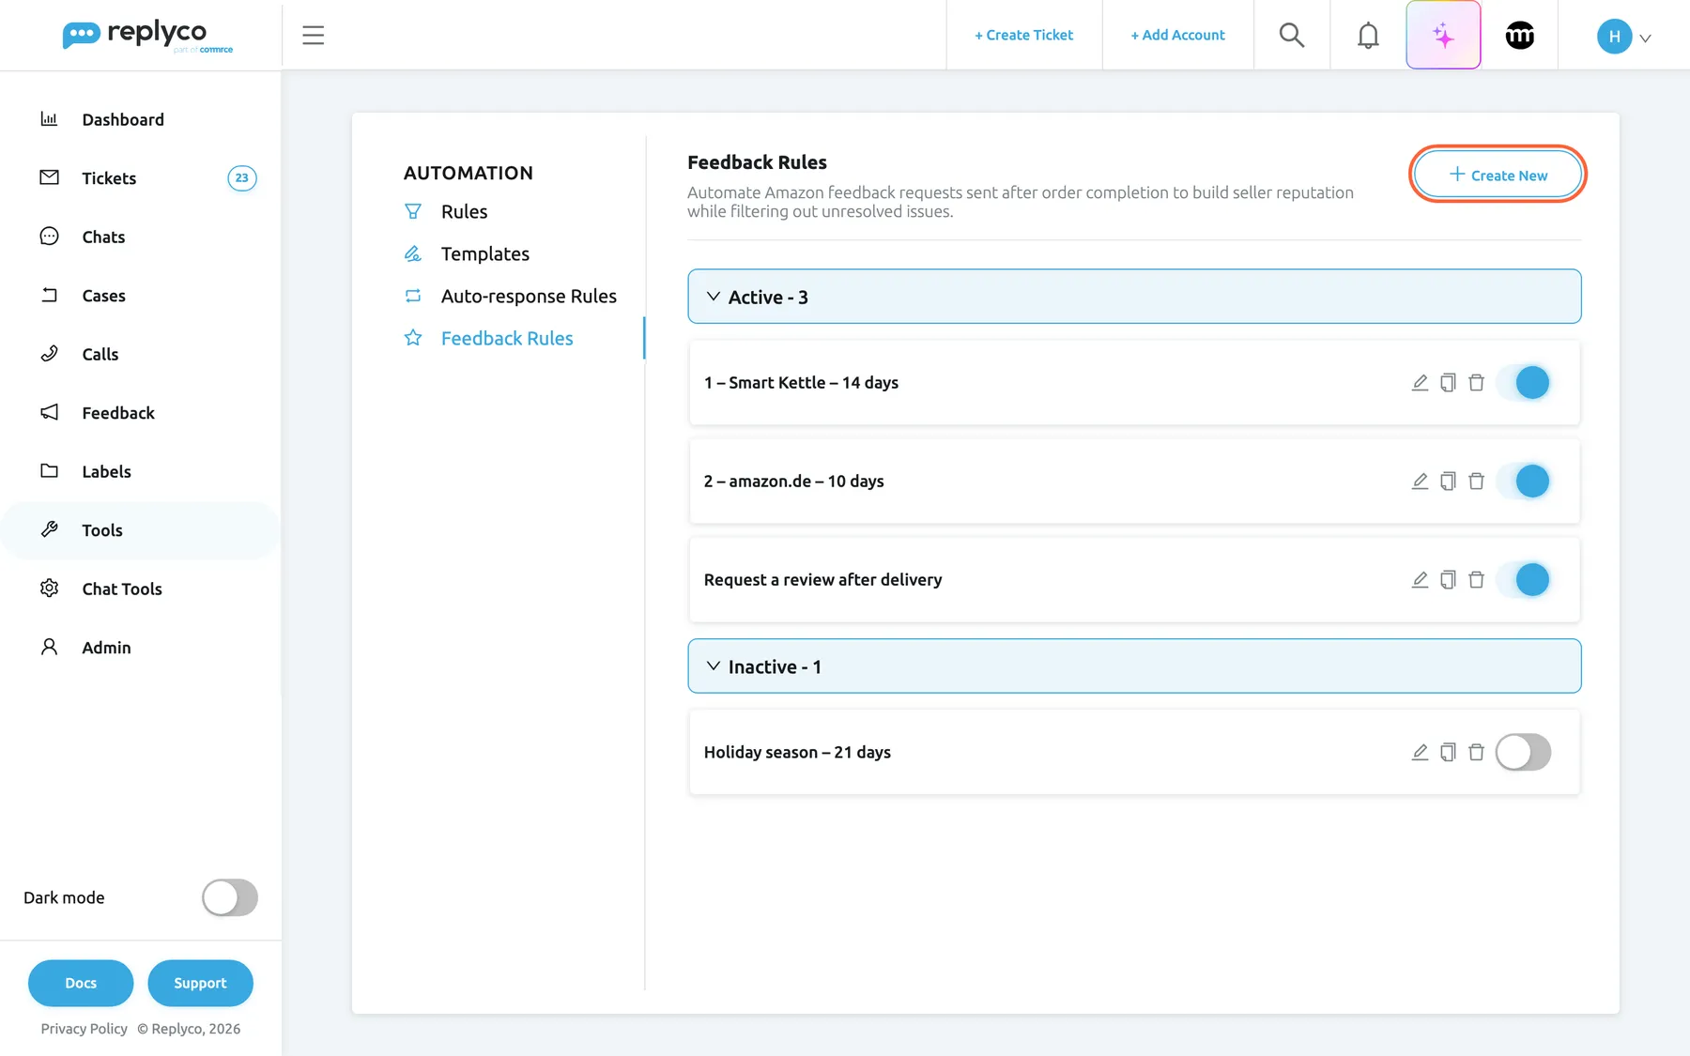Screen dimensions: 1690x1056
Task: Collapse the Inactive - 1 section
Action: coord(1134,666)
